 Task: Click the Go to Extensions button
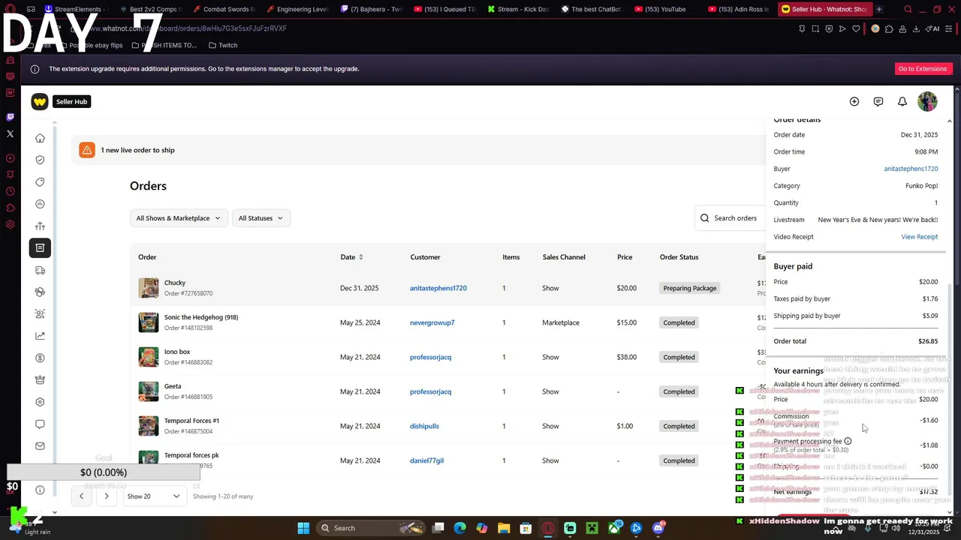click(x=923, y=69)
